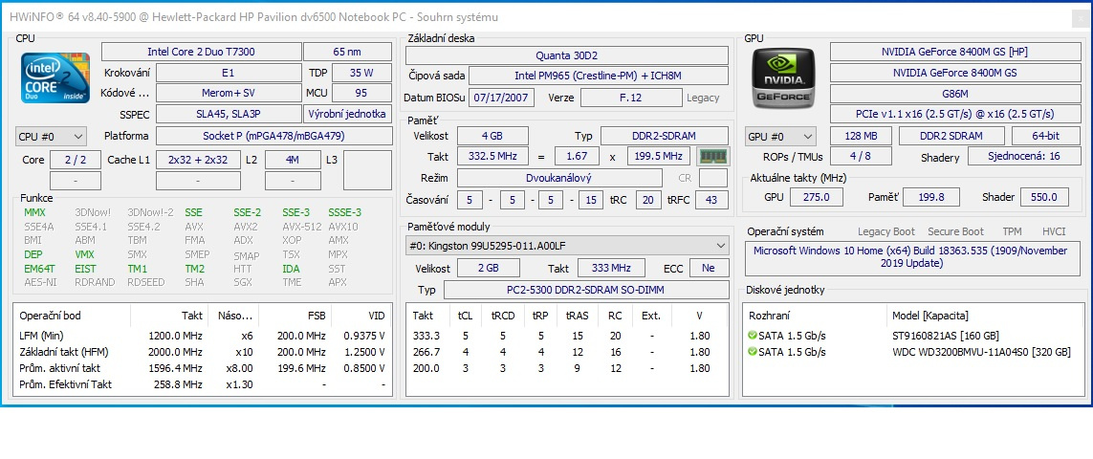
Task: Click the tCL timing column header
Action: (464, 316)
